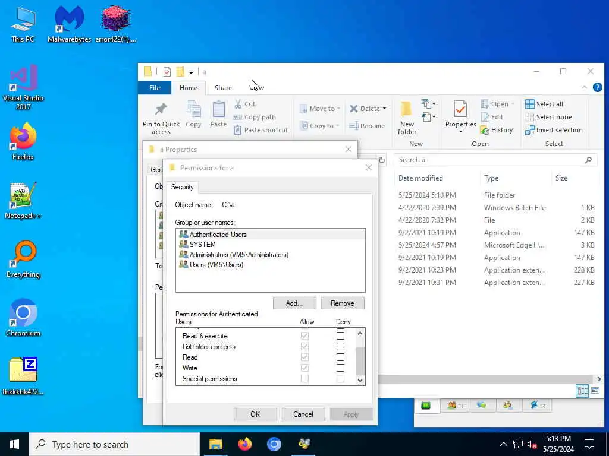Open the Properties dropdown arrow
The width and height of the screenshot is (609, 456).
[460, 131]
